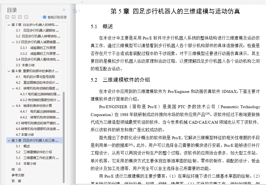The height and width of the screenshot is (185, 266).
Task: Go to 3.4 四足步行机器人整体结构 entry
Action: pos(38,59)
